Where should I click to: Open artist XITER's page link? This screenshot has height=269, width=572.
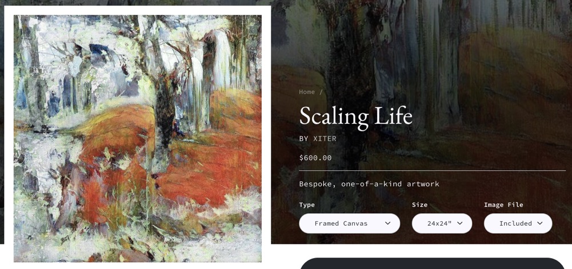coord(325,138)
